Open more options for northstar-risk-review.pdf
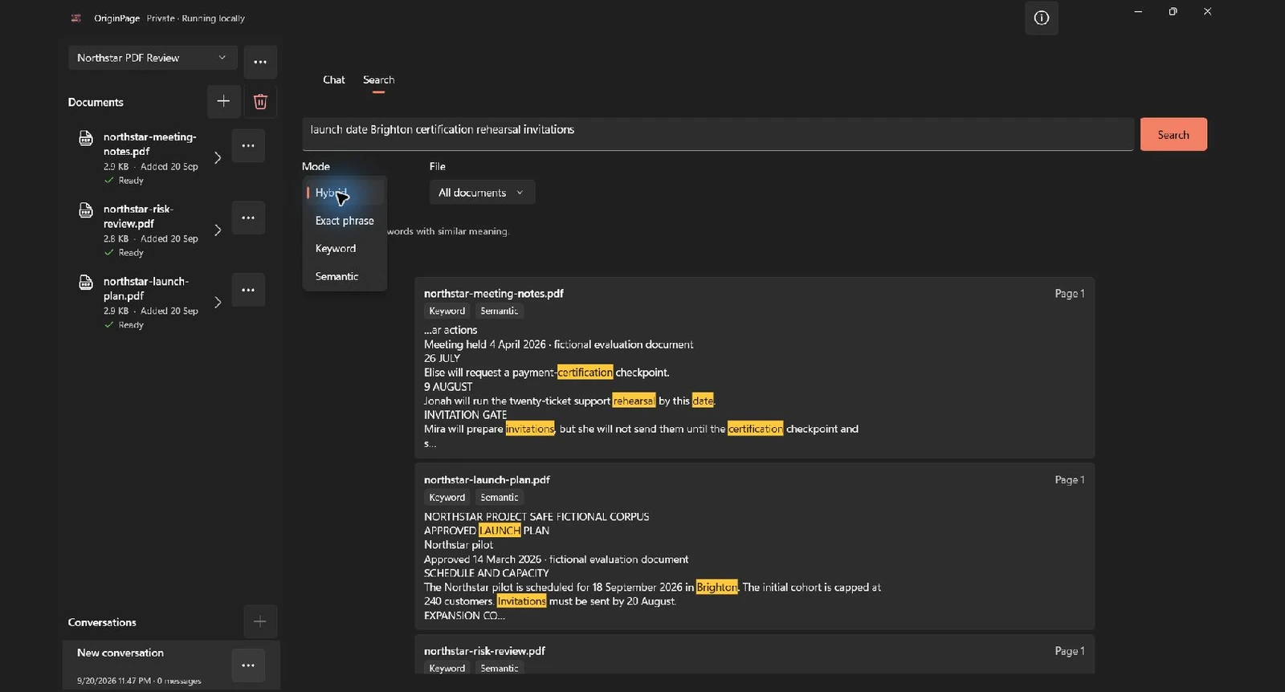 [x=248, y=218]
